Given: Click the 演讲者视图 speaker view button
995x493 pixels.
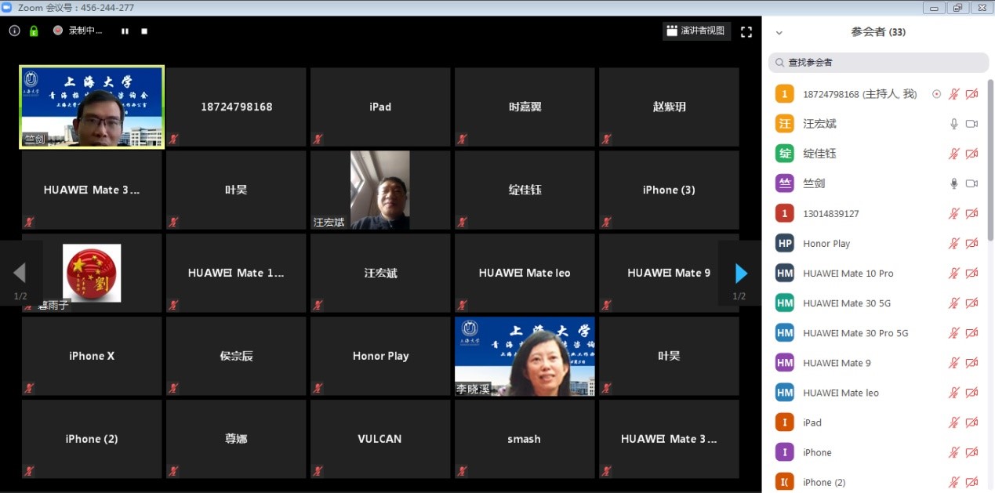Looking at the screenshot, I should tap(696, 31).
